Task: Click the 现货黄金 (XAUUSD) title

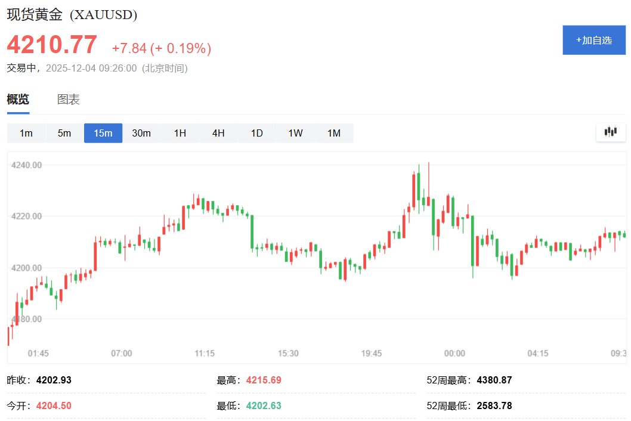Action: pos(72,14)
